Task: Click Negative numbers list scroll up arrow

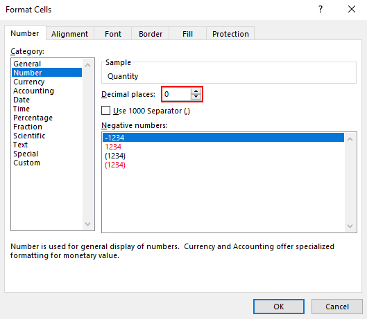Action: point(350,139)
